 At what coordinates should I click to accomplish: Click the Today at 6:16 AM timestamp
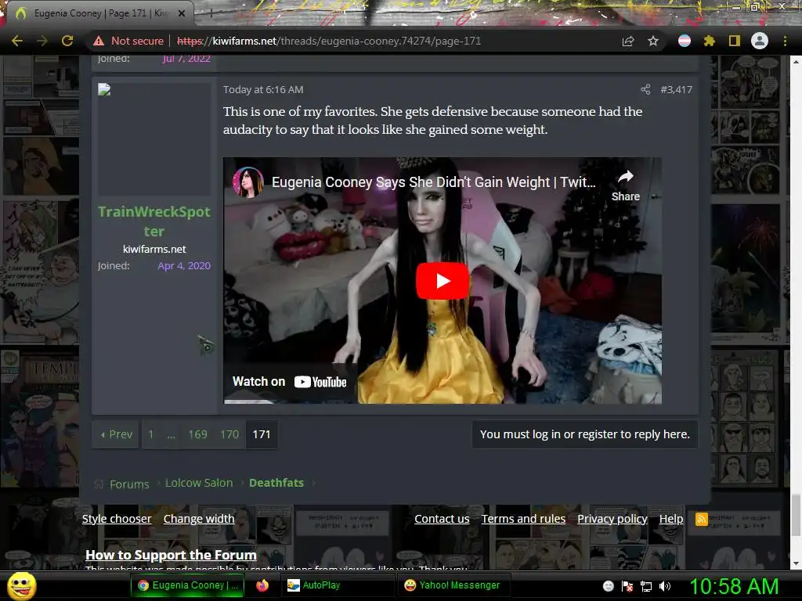pos(263,89)
